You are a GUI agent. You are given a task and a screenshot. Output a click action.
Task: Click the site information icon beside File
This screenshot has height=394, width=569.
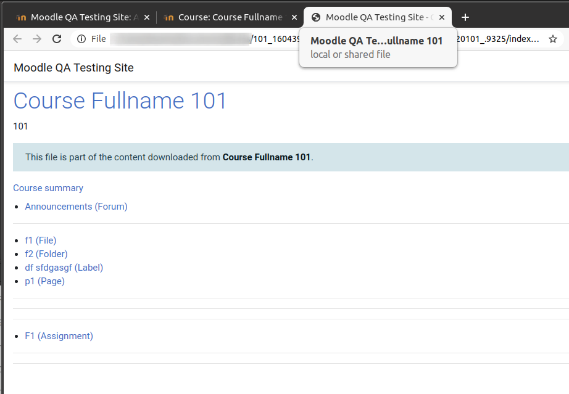81,39
